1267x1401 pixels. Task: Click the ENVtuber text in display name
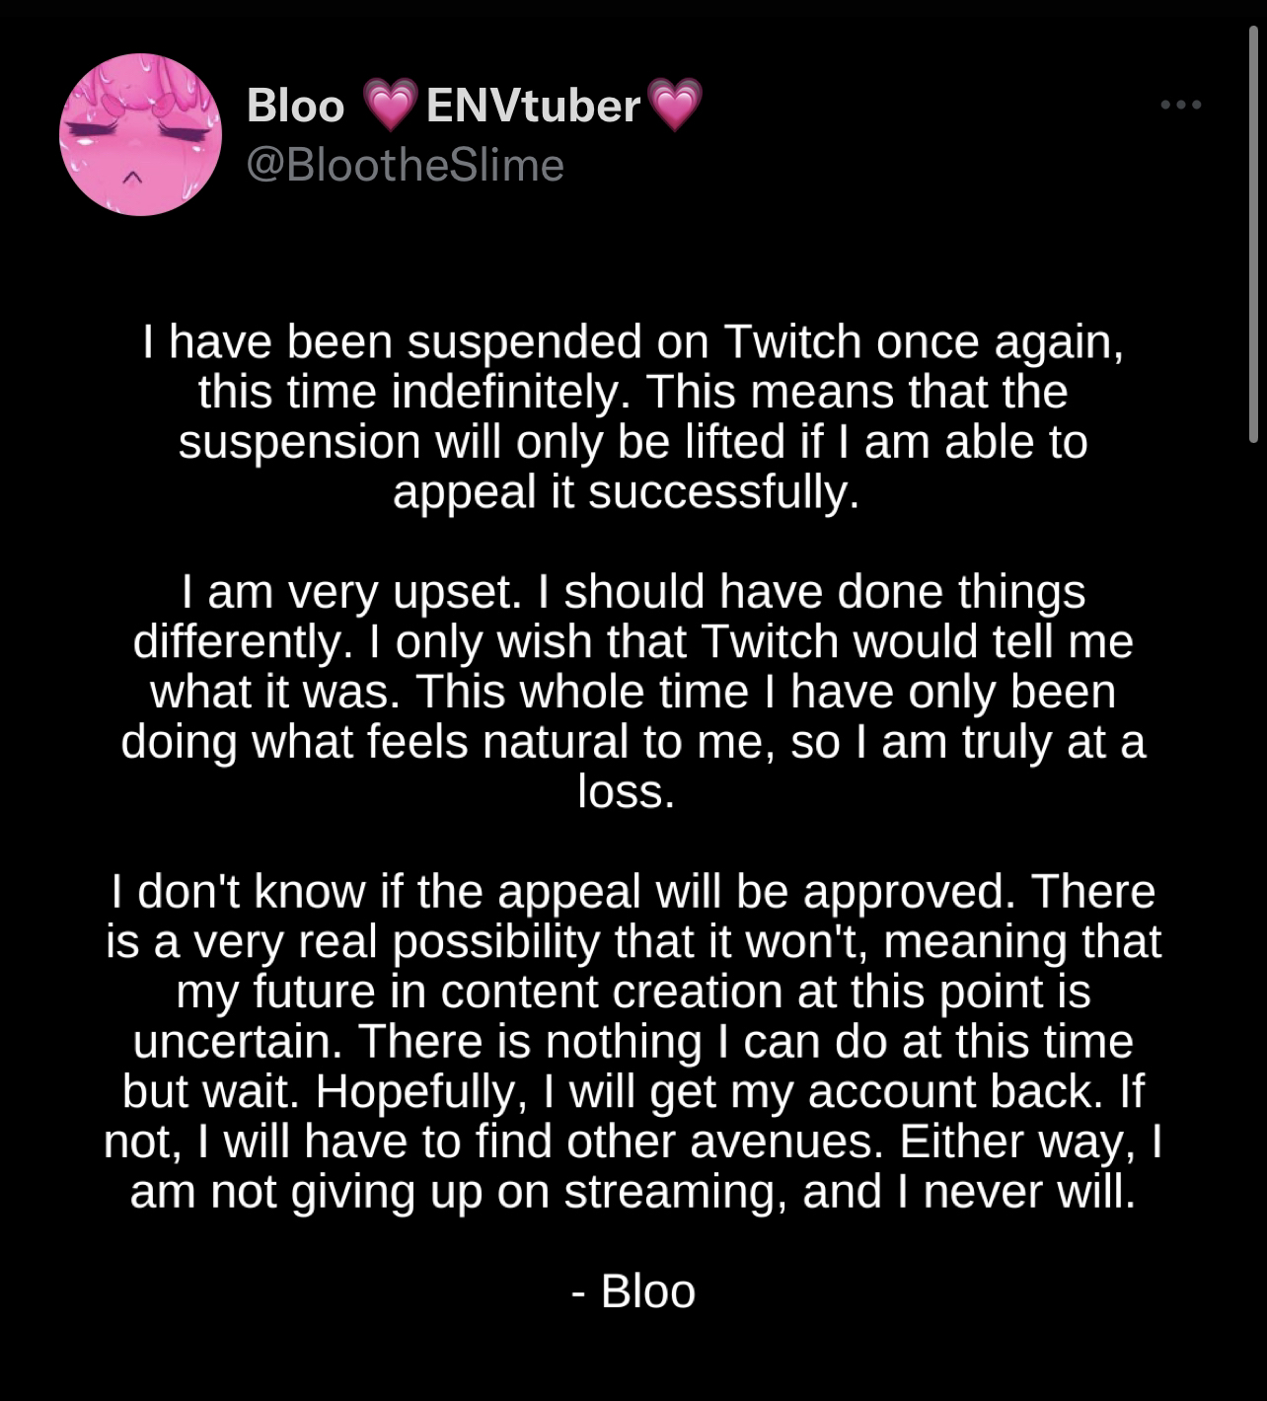pos(533,106)
